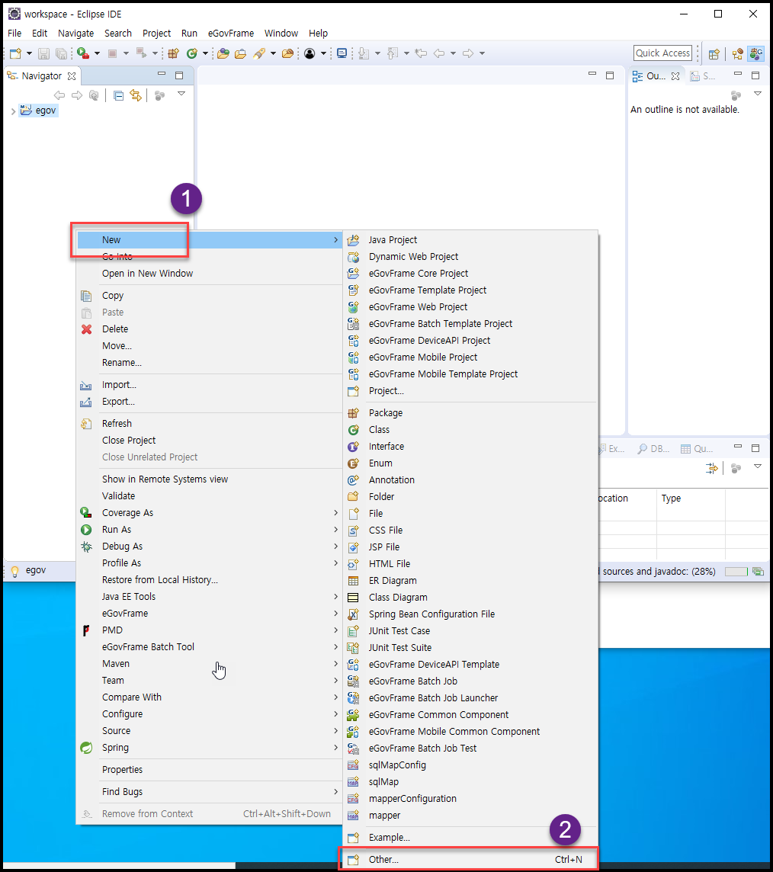Viewport: 773px width, 872px height.
Task: Expand the Run As submenu
Action: (209, 530)
